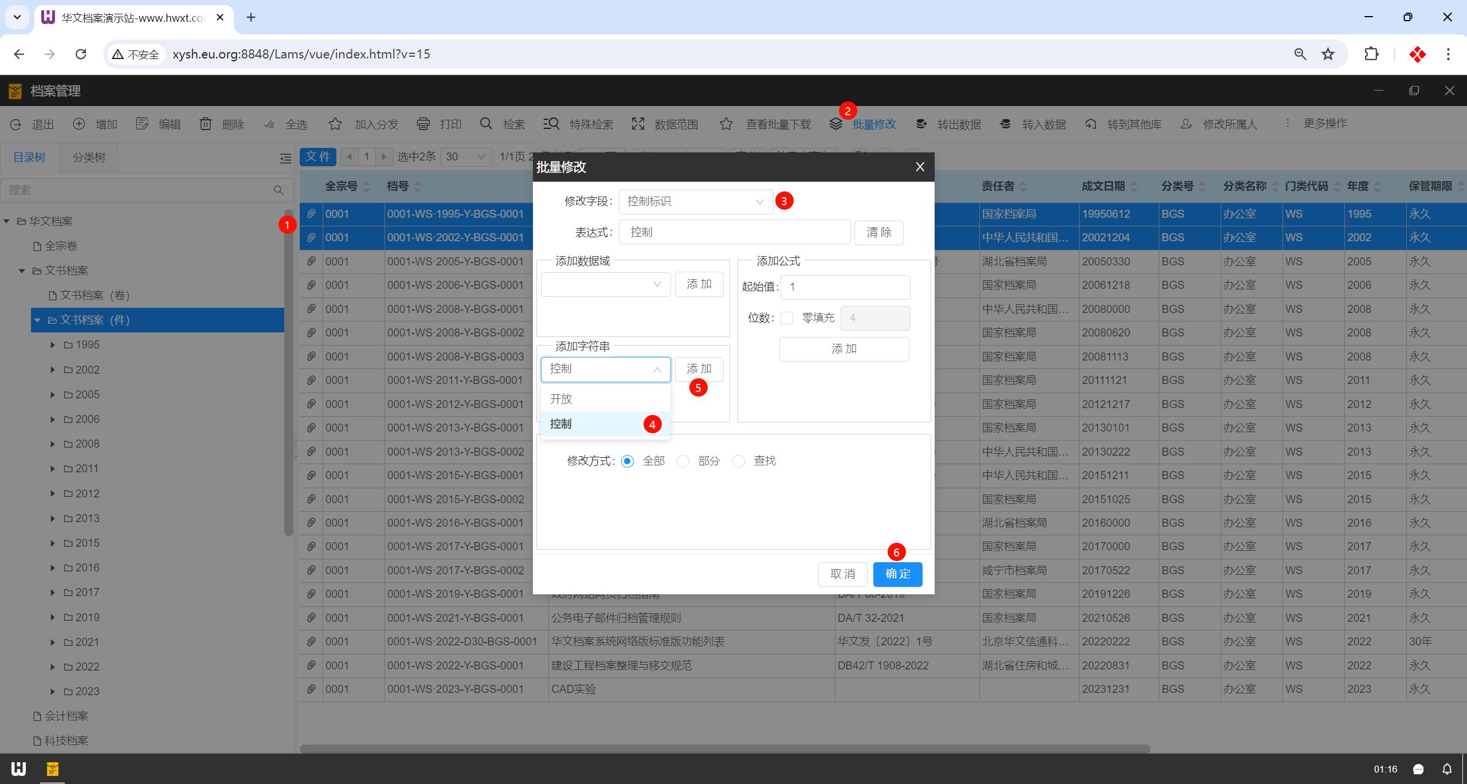The image size is (1467, 784).
Task: Click the 数据范围 expand icon
Action: (638, 124)
